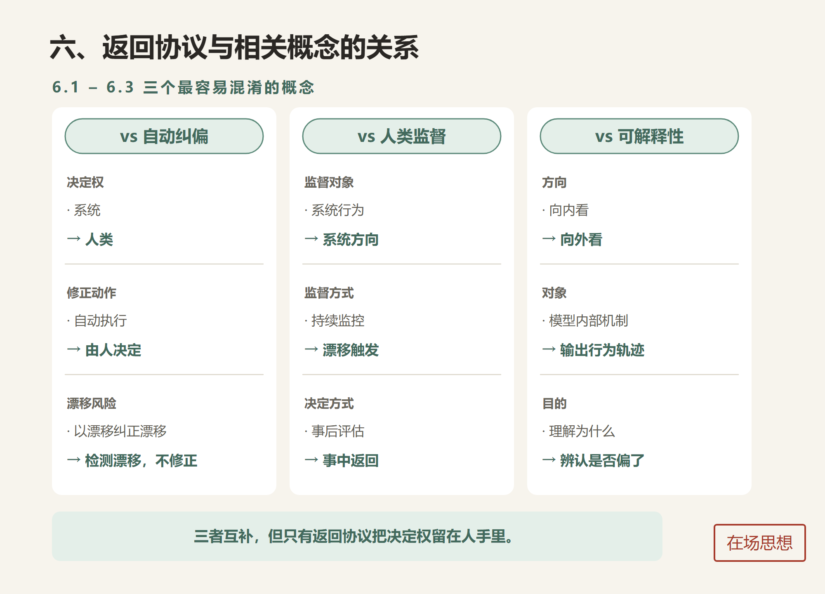Click the 'vs 自动纠偏' pill header

[164, 136]
